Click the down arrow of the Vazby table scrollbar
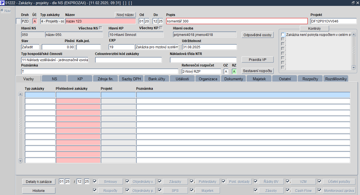This screenshot has width=360, height=195. pos(20,161)
